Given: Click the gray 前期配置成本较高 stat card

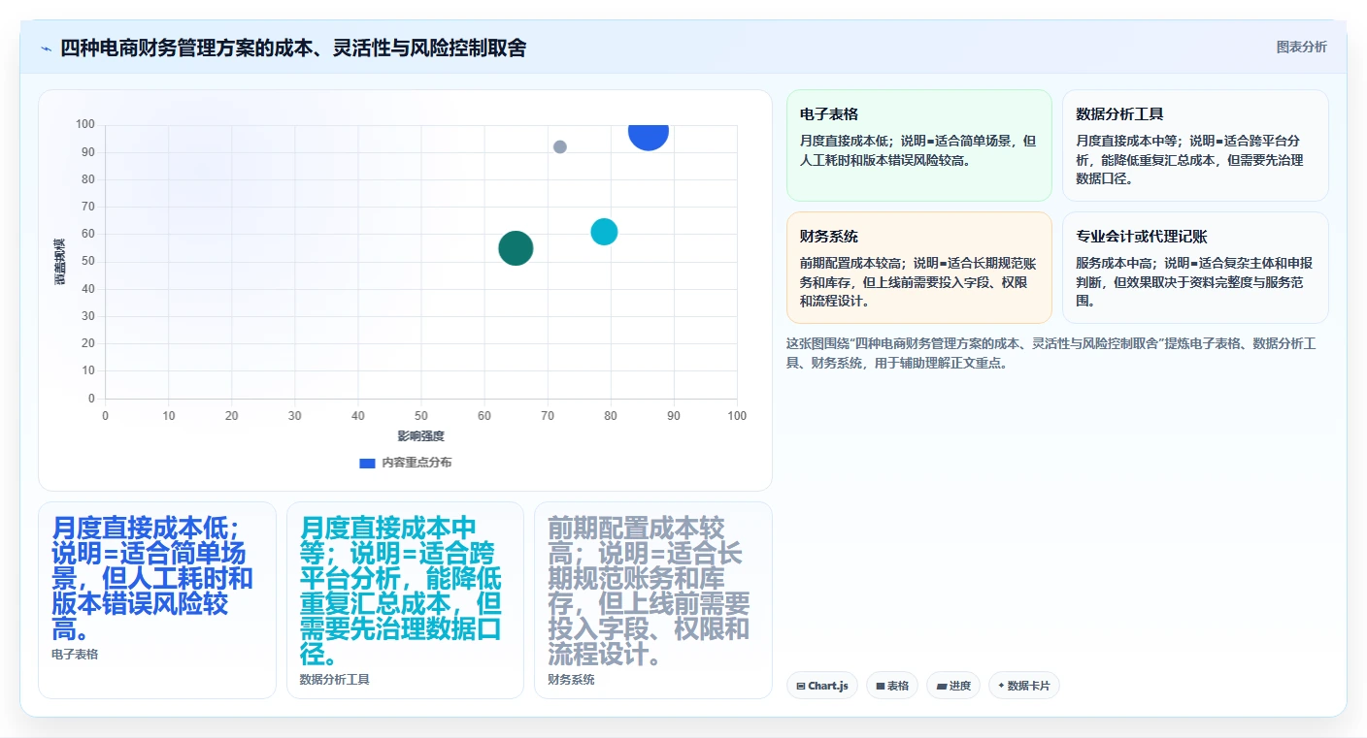Looking at the screenshot, I should [653, 600].
